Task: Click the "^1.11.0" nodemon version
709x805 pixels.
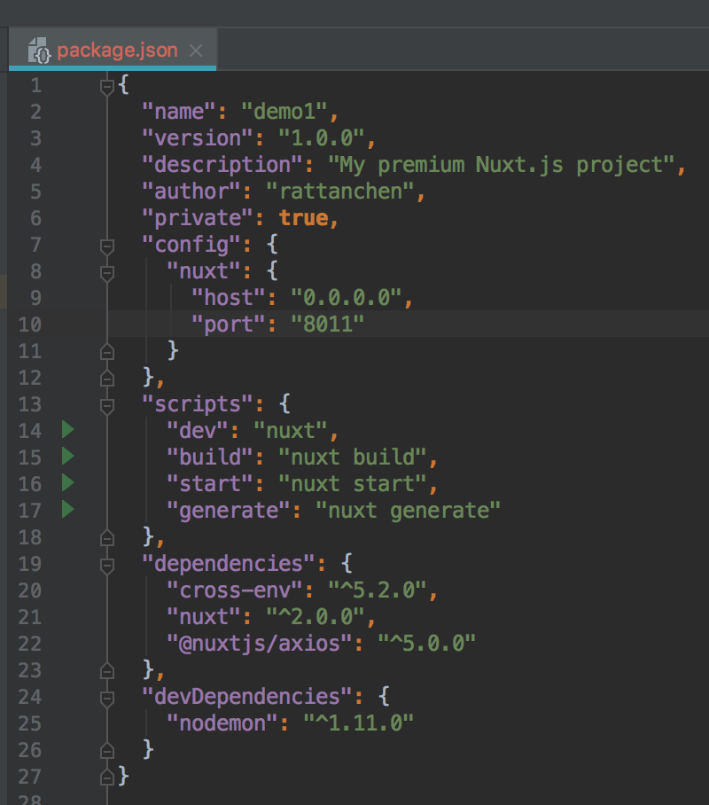Action: tap(359, 723)
